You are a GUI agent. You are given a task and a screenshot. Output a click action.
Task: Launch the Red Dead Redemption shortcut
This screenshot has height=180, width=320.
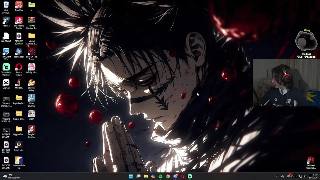[x=310, y=163]
